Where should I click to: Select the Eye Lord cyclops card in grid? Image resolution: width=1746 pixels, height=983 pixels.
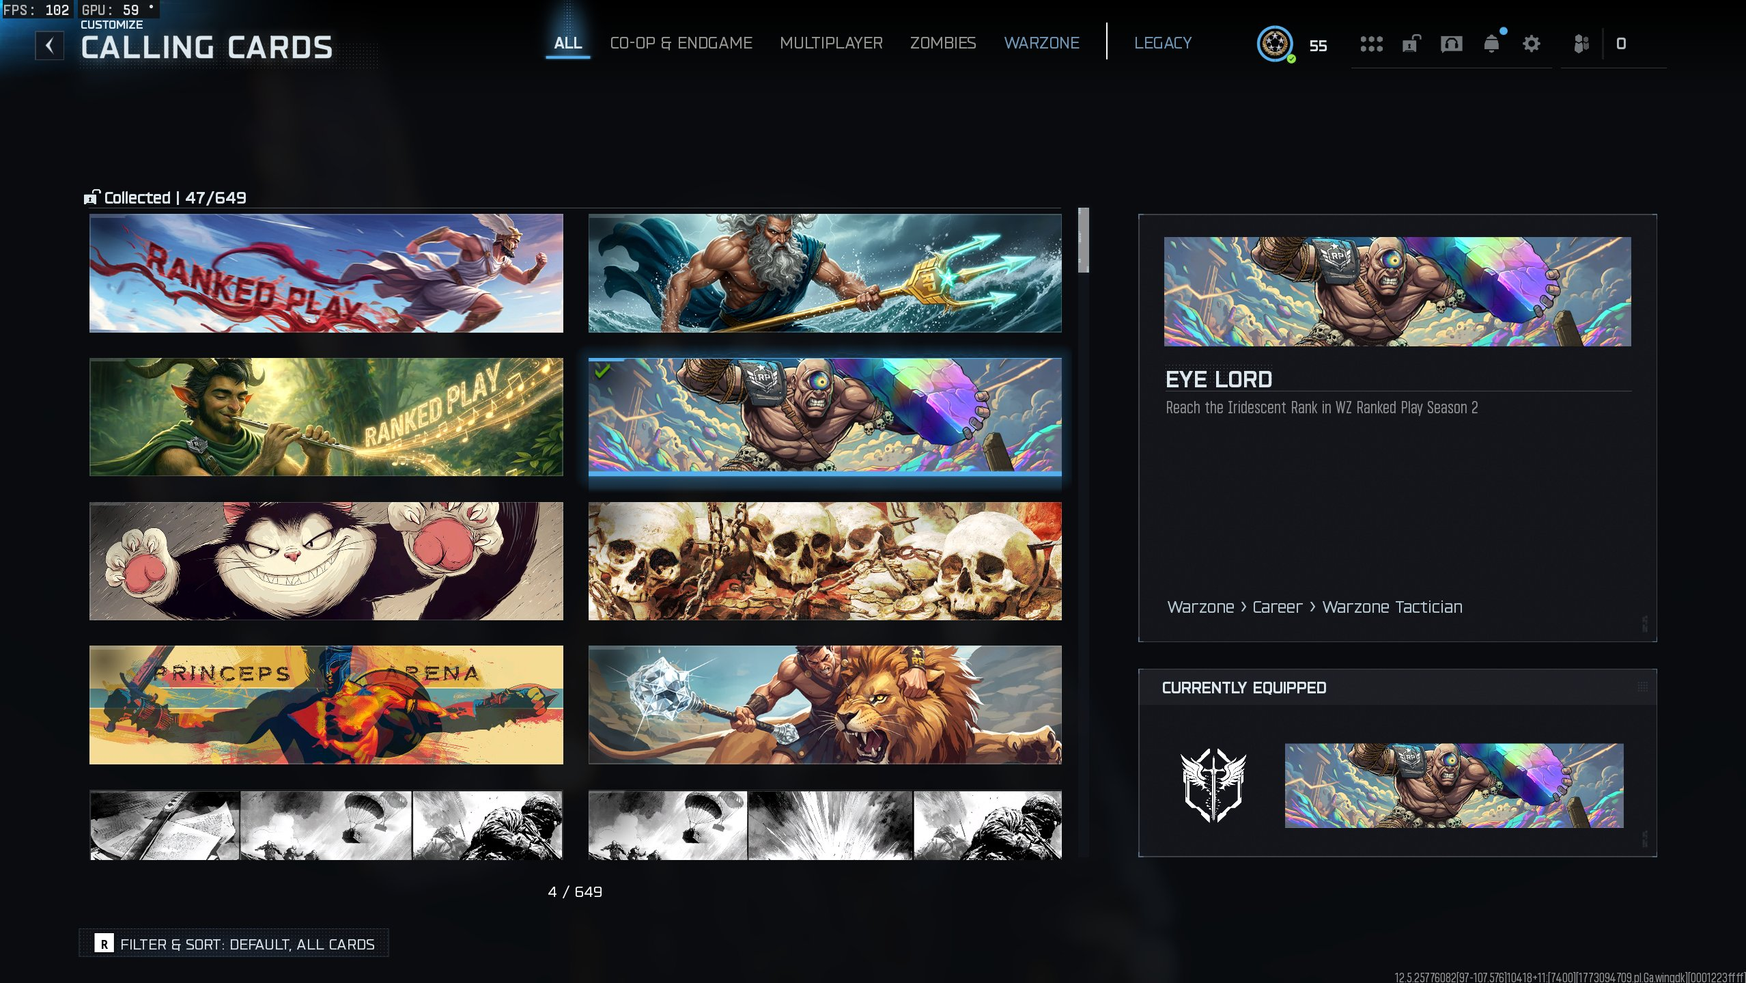click(825, 417)
